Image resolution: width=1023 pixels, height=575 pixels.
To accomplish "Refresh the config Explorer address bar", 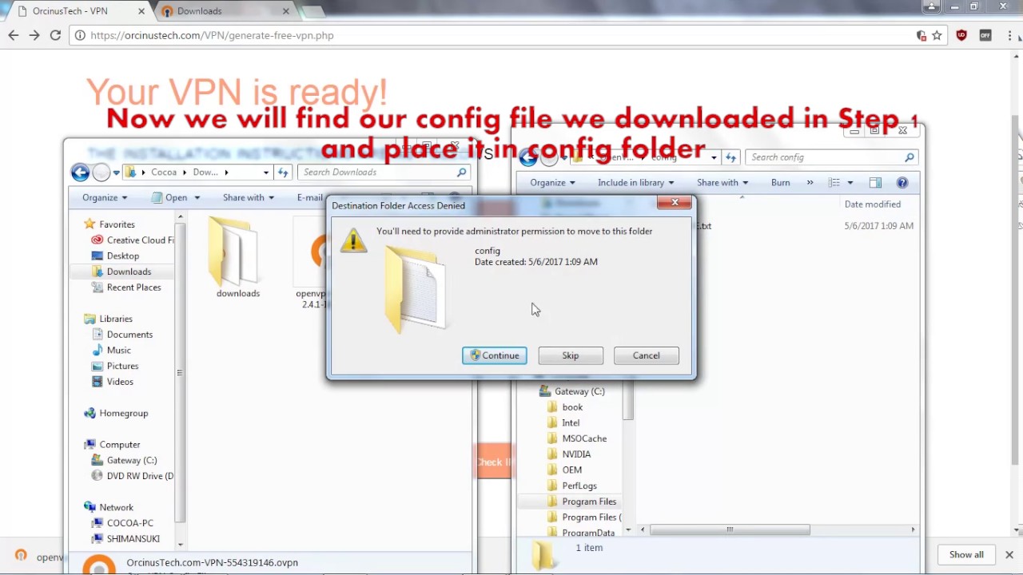I will tap(730, 157).
